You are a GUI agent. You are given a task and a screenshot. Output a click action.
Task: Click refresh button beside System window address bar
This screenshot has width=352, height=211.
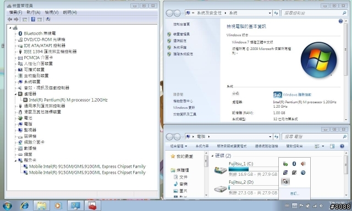[276, 13]
